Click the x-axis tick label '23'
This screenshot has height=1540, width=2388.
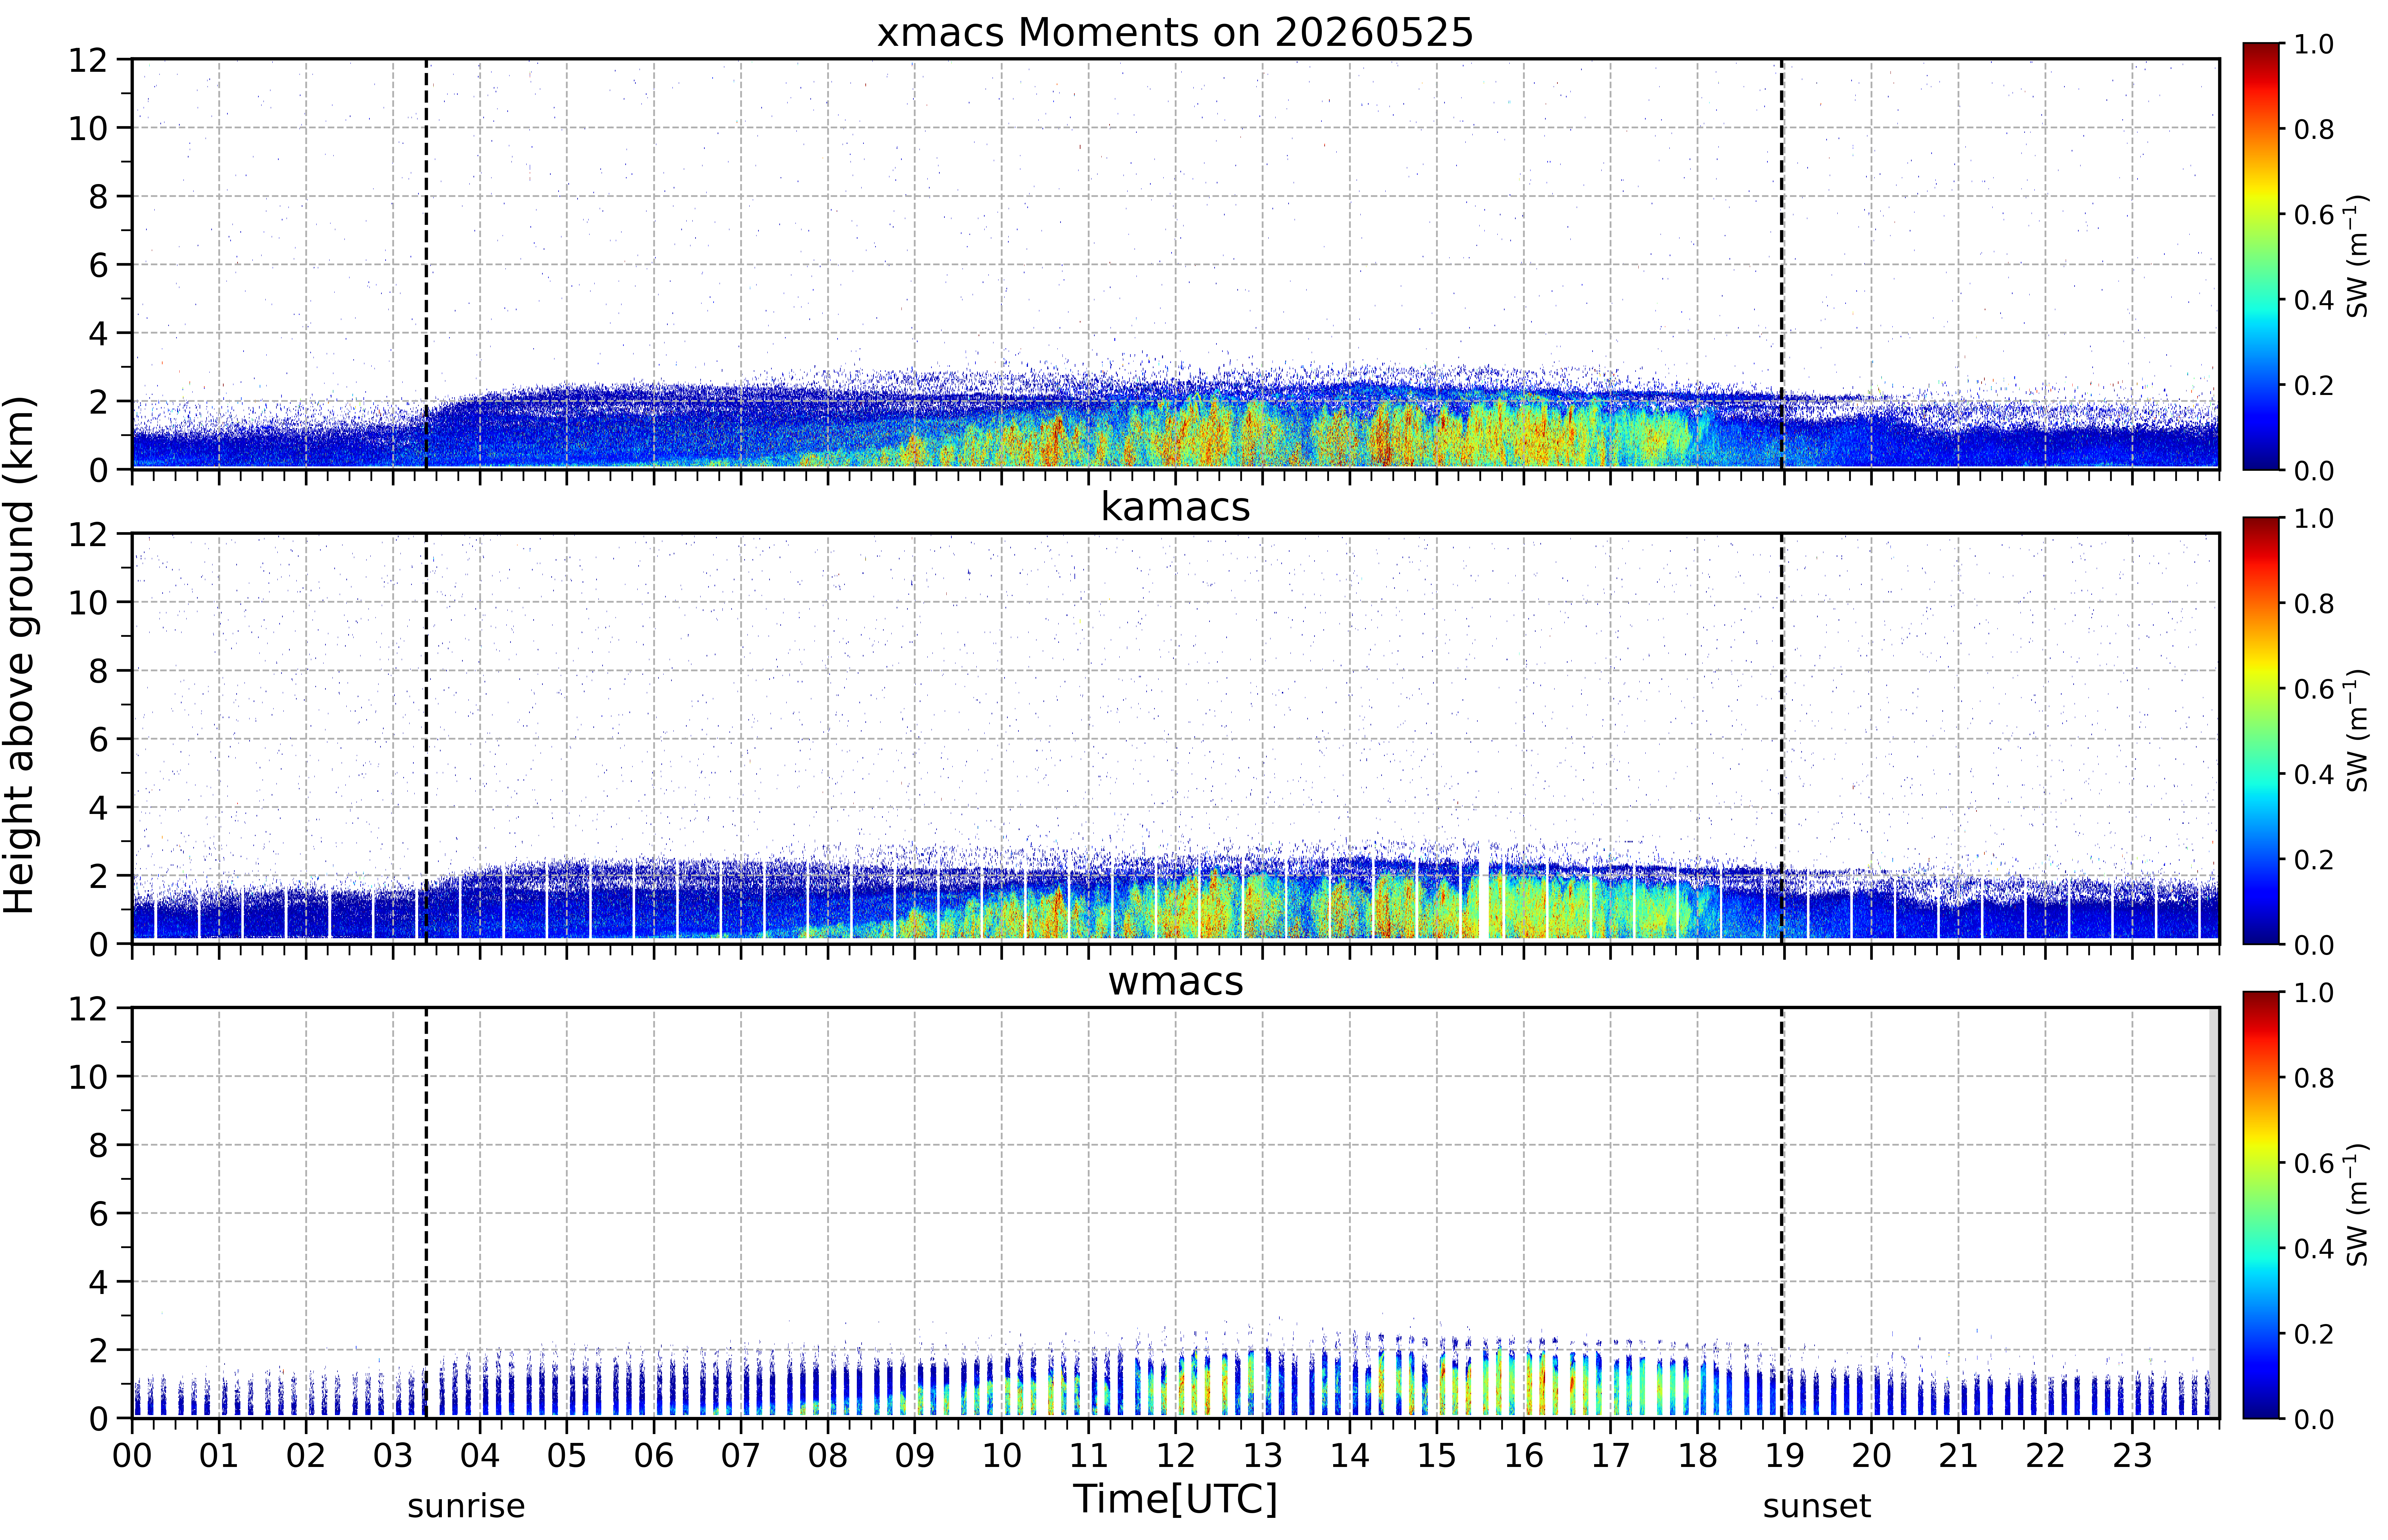click(2132, 1456)
